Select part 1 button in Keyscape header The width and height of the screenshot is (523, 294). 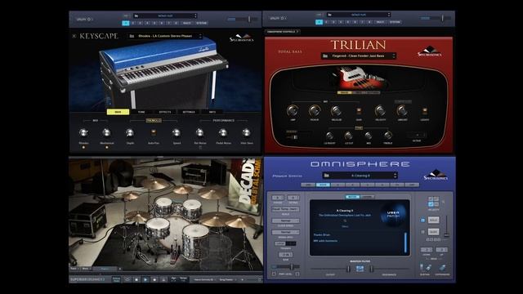(126, 23)
